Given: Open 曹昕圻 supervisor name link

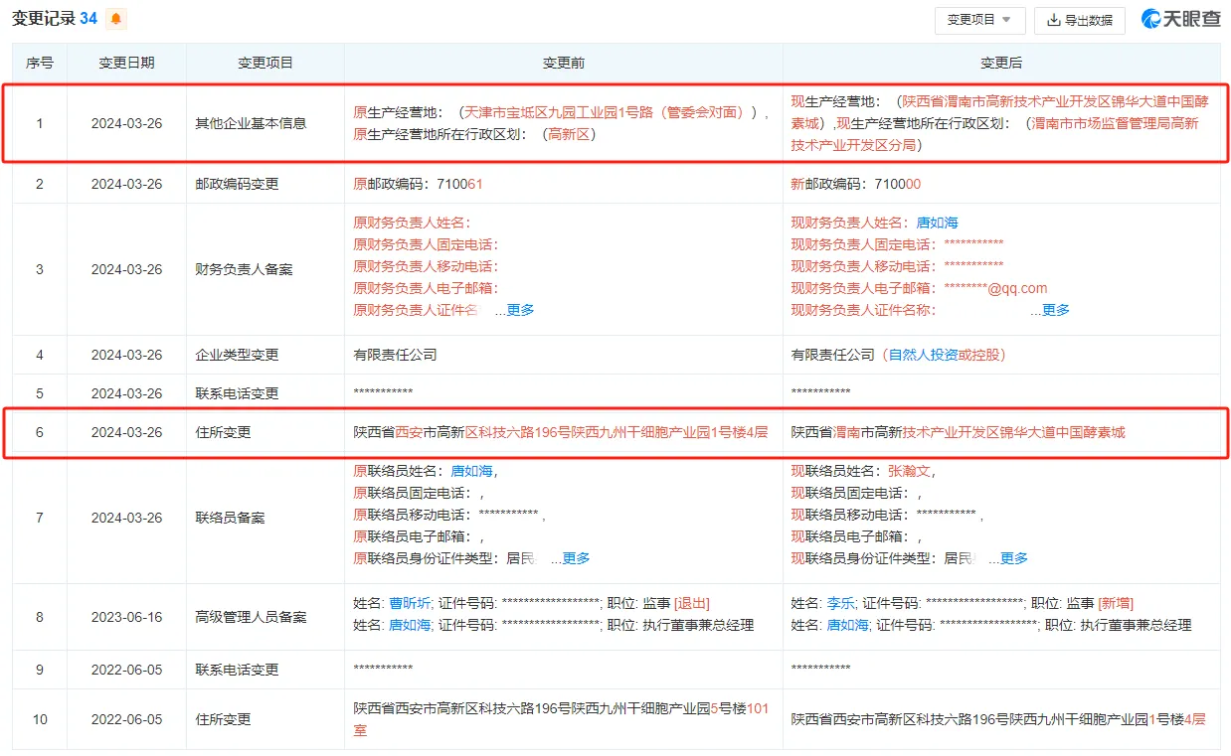Looking at the screenshot, I should tap(409, 603).
